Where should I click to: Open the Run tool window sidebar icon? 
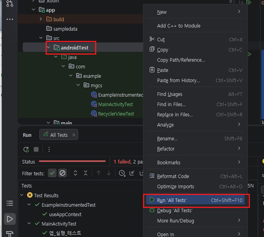(x=10, y=219)
